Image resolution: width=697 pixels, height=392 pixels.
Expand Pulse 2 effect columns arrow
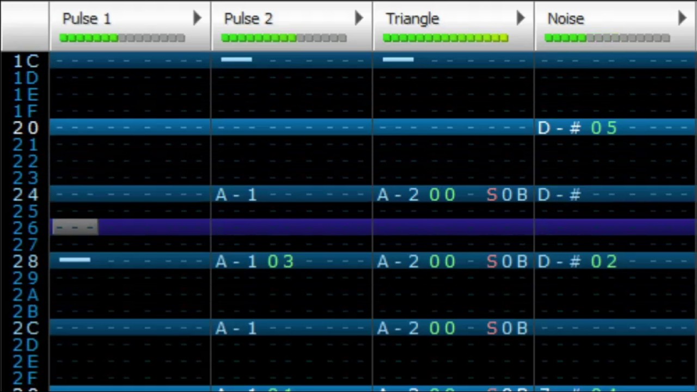pyautogui.click(x=359, y=19)
